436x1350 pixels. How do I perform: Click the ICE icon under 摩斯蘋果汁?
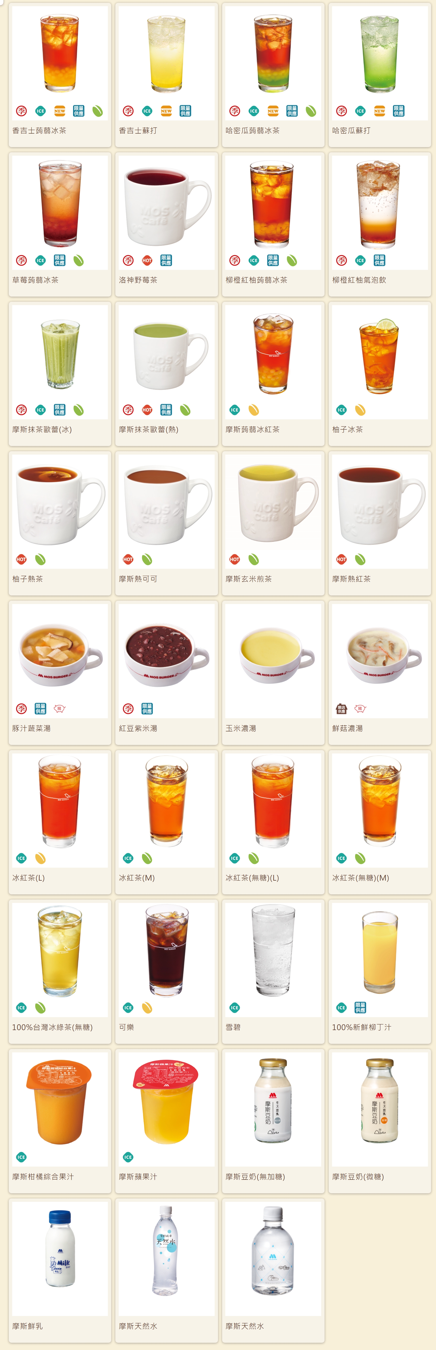point(128,1157)
